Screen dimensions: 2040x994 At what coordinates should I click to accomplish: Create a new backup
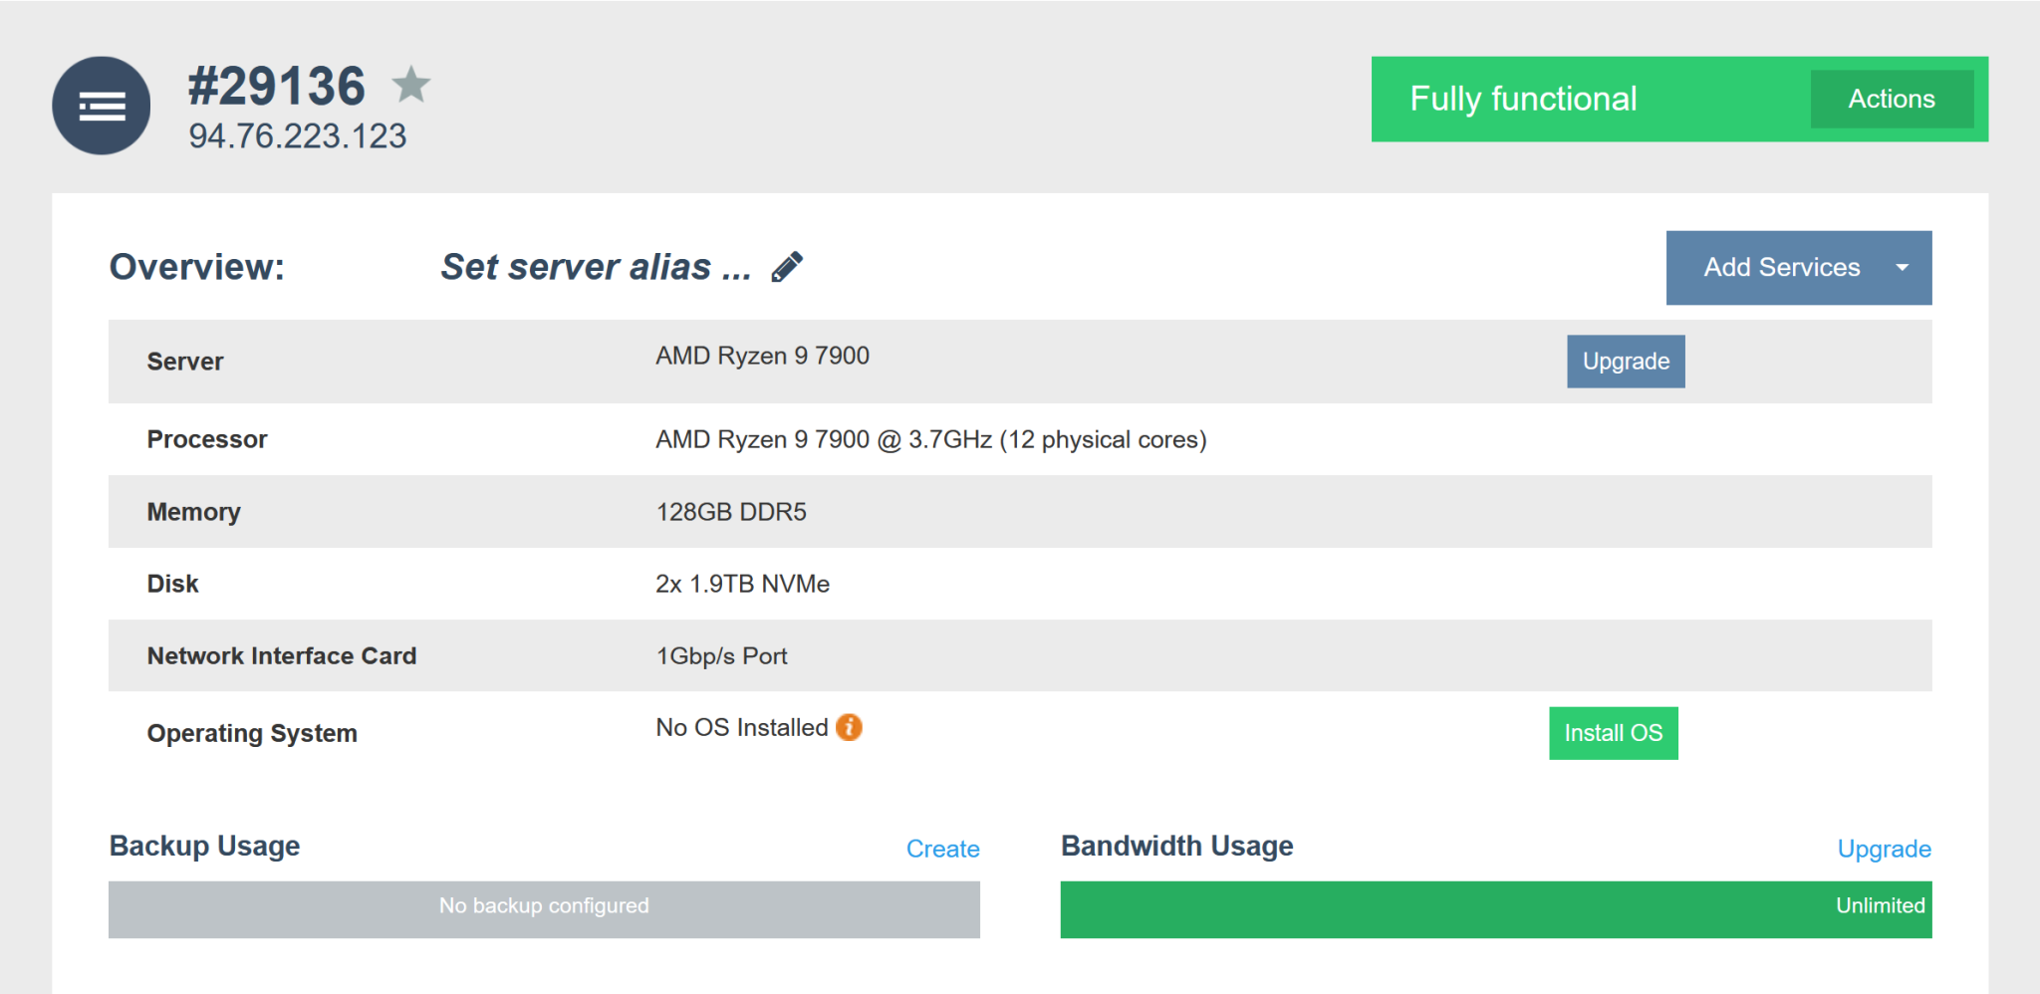[x=942, y=849]
